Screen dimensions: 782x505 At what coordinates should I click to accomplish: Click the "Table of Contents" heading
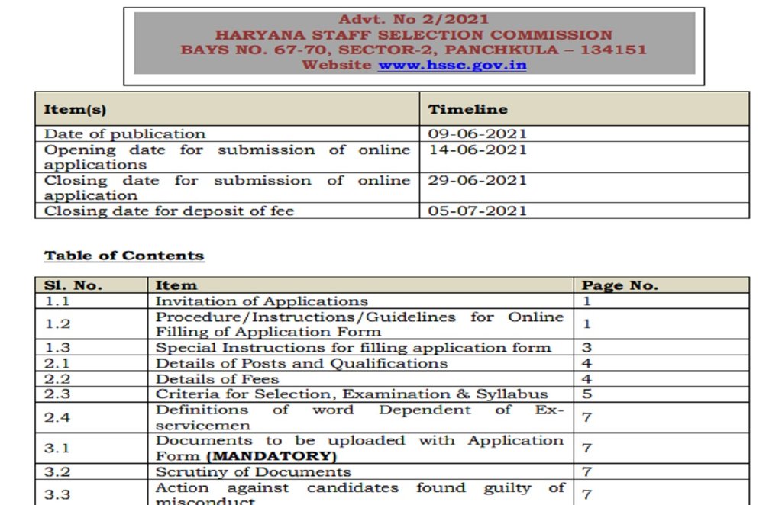click(124, 256)
